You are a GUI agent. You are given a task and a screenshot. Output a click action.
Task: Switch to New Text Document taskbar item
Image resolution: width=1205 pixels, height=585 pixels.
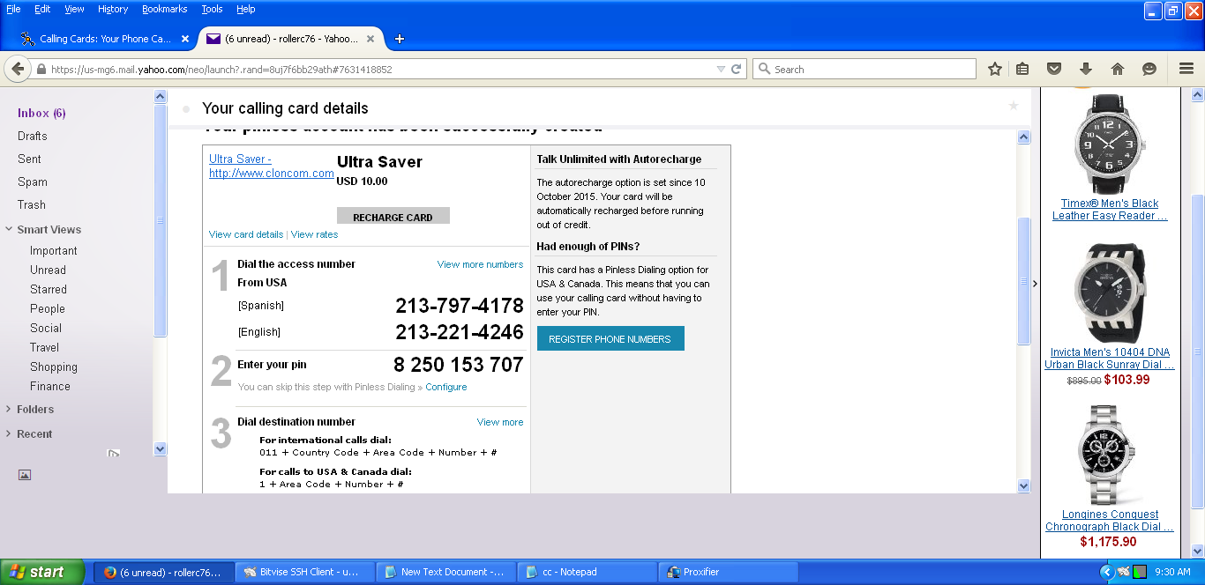445,572
